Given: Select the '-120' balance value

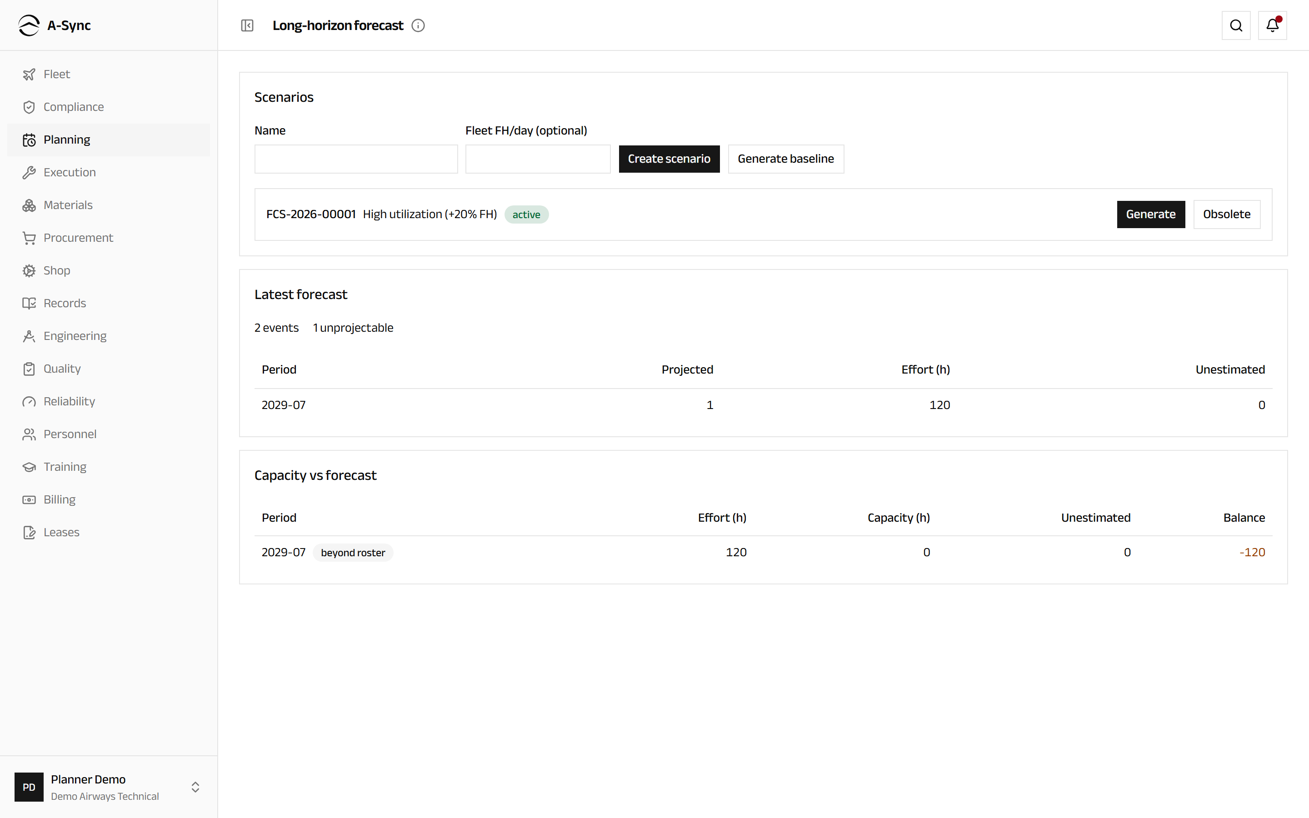Looking at the screenshot, I should [1252, 552].
